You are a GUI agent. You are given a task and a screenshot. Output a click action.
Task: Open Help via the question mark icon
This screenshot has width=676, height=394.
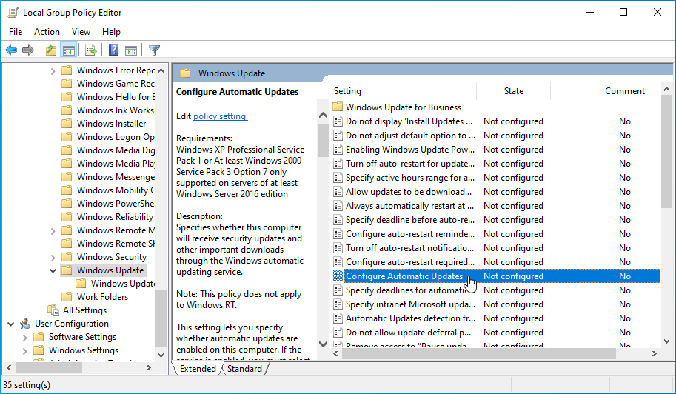coord(113,50)
